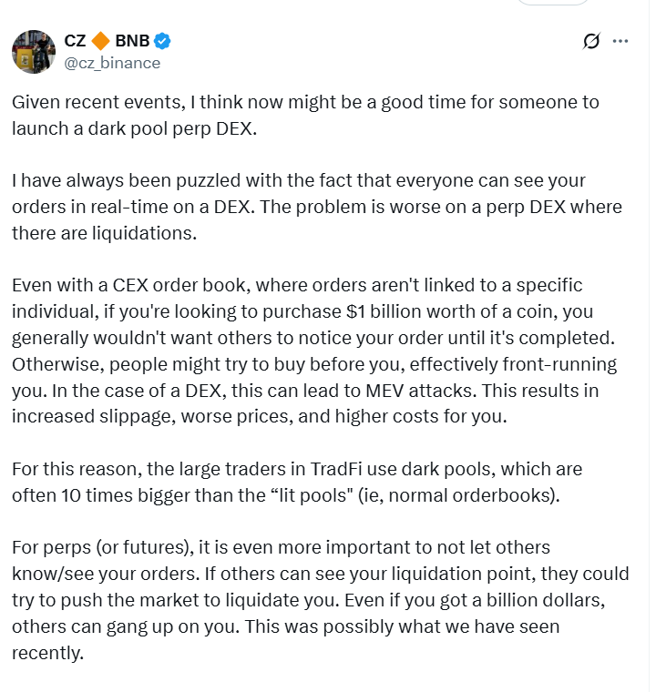
Task: Click the paragraph starting "I have always been puzzled"
Action: click(317, 207)
